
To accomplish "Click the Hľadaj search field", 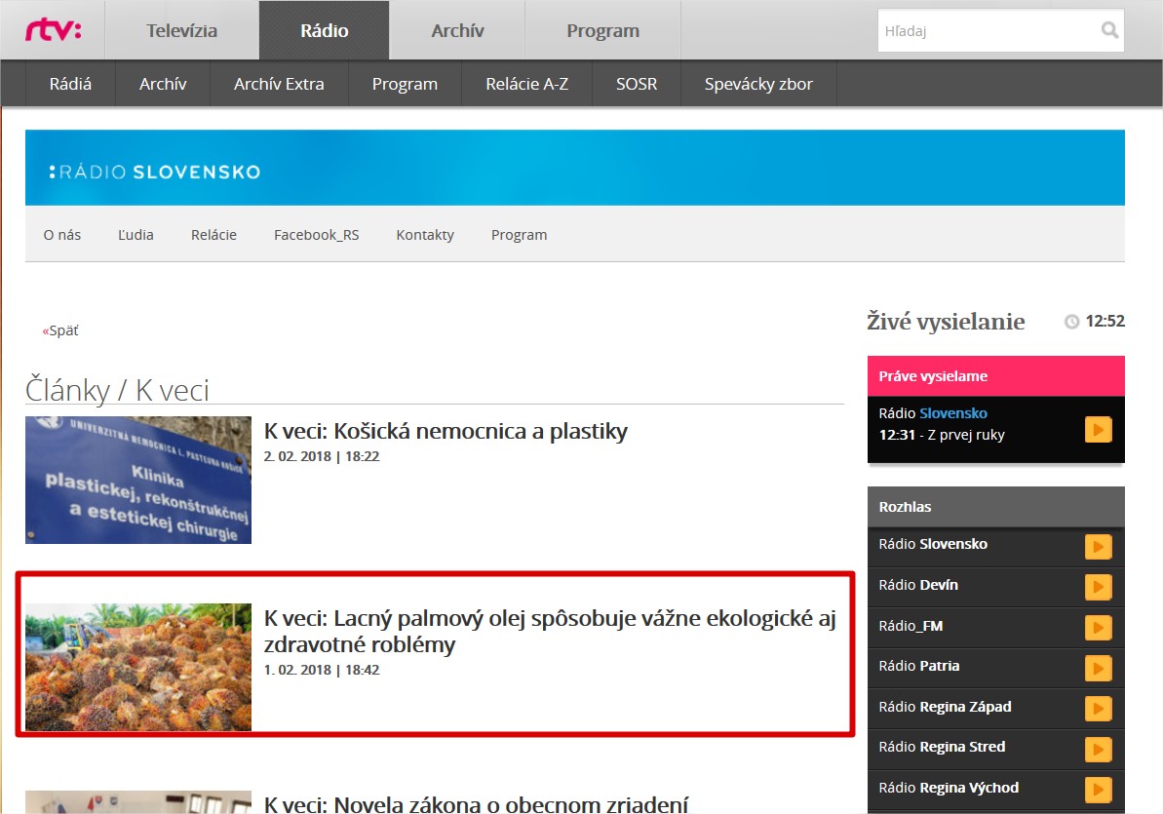I will [1000, 30].
